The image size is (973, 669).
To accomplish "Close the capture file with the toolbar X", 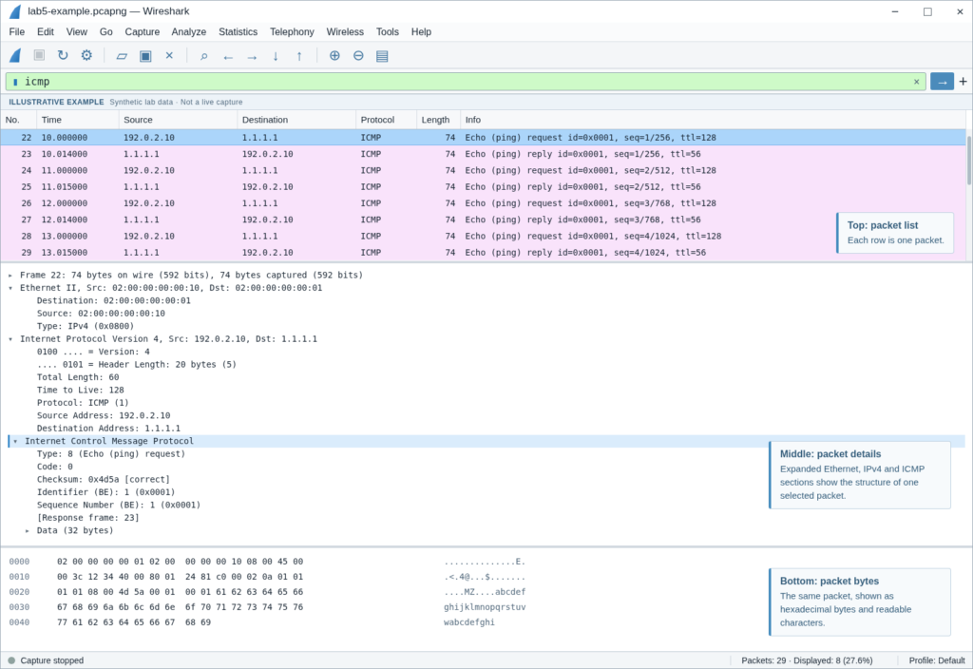I will [169, 55].
